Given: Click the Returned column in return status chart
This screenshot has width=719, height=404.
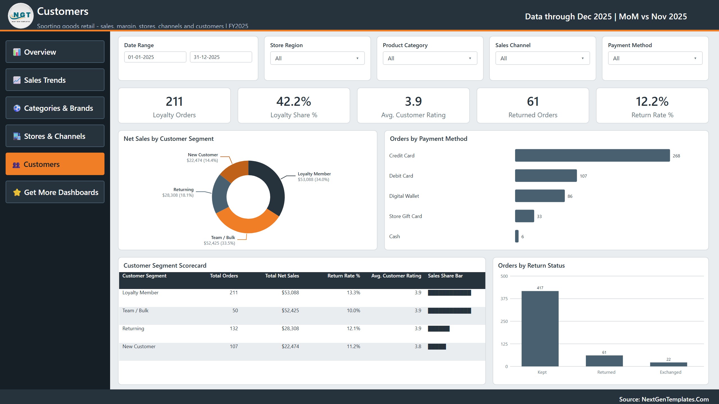Looking at the screenshot, I should click(604, 361).
